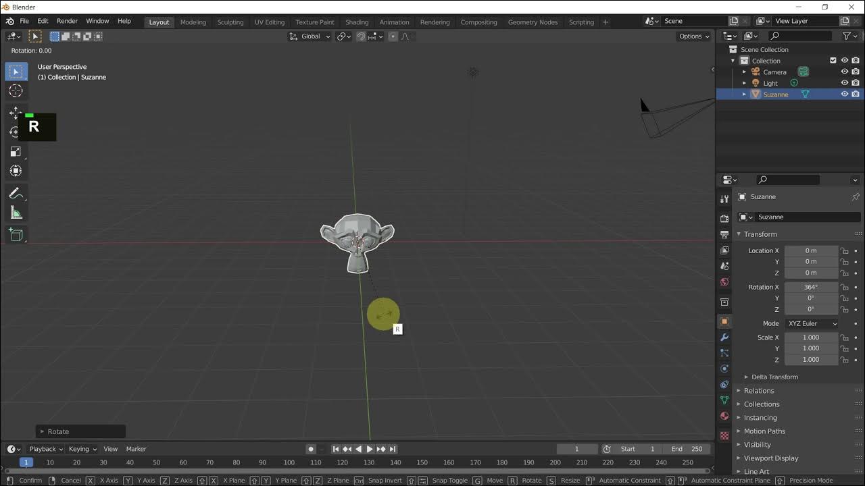Screen dimensions: 865x486
Task: Select the Select Box tool
Action: pos(16,72)
